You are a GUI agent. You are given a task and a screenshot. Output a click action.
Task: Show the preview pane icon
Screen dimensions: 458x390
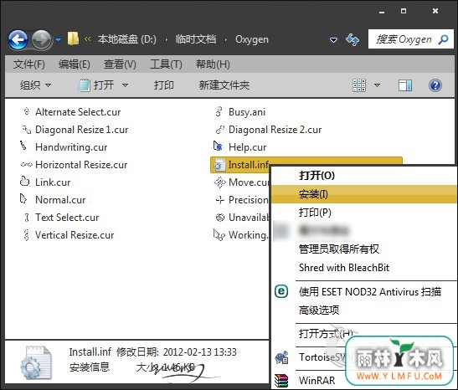pyautogui.click(x=405, y=85)
